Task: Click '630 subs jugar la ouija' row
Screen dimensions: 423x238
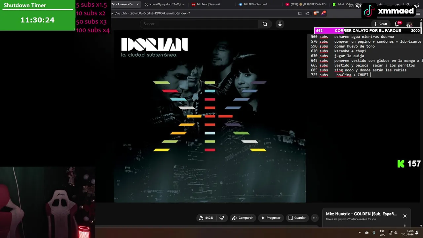Action: click(x=337, y=56)
